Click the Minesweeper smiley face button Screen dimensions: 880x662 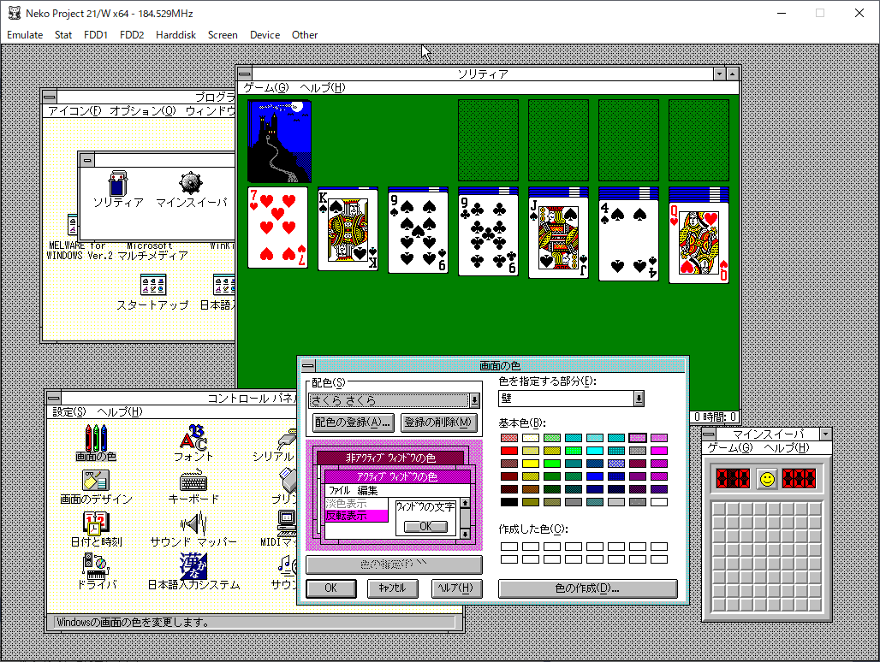pyautogui.click(x=767, y=479)
